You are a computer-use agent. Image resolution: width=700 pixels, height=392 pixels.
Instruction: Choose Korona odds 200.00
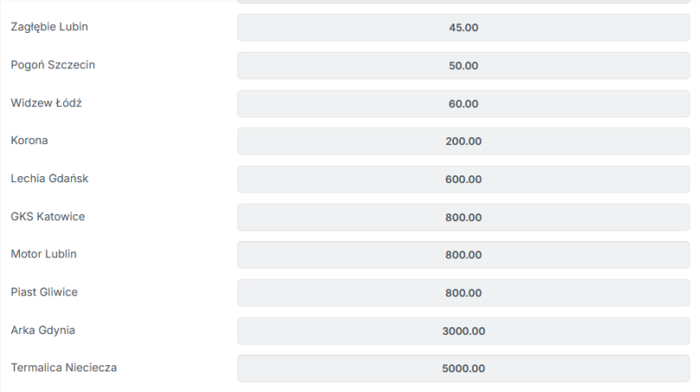tap(463, 142)
